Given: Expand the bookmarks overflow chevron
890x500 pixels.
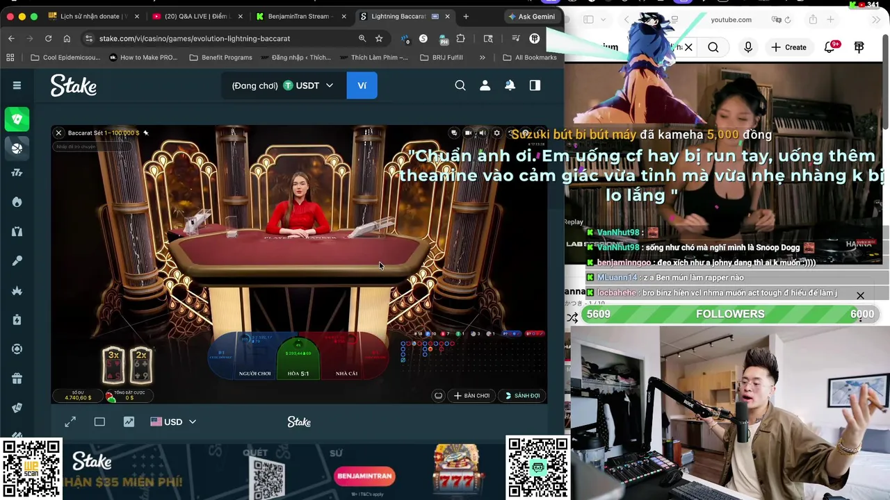Looking at the screenshot, I should [x=483, y=58].
